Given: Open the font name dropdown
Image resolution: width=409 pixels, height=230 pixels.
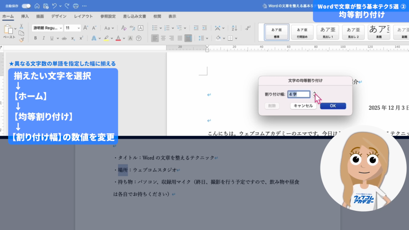Looking at the screenshot, I should click(61, 28).
